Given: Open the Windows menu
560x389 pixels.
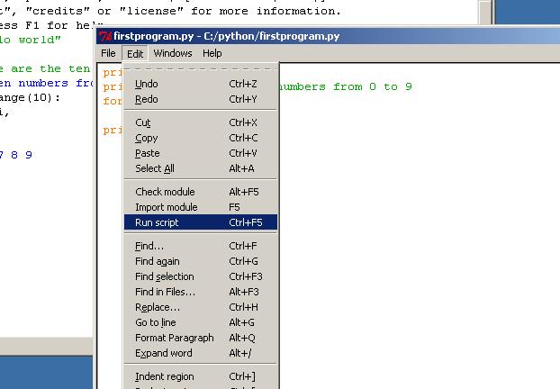Looking at the screenshot, I should [x=172, y=53].
